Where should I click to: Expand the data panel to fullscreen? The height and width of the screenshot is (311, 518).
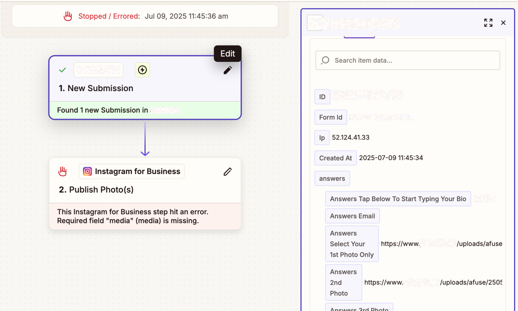point(488,23)
